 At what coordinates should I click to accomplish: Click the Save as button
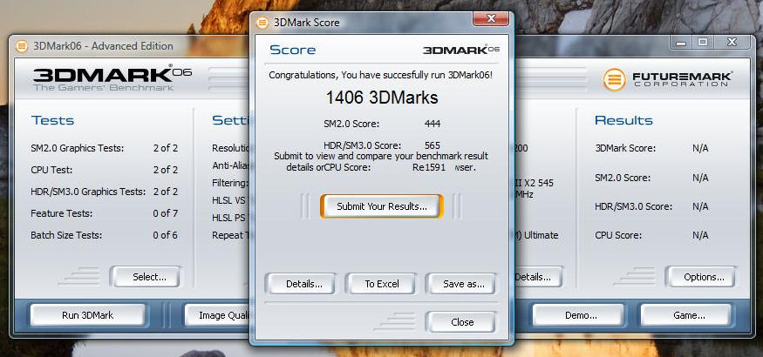[460, 284]
